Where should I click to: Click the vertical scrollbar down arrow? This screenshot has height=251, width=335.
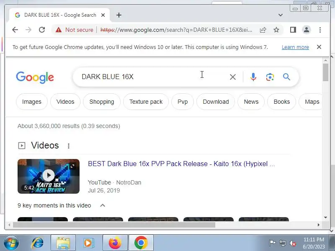coord(326,218)
